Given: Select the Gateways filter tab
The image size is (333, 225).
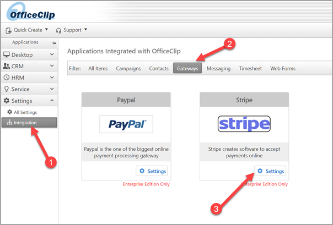Looking at the screenshot, I should coord(187,68).
